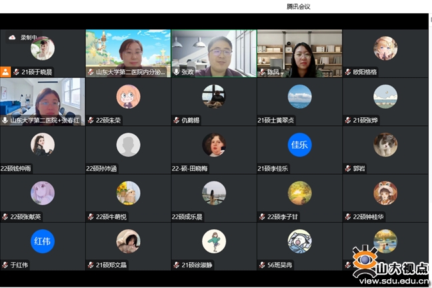Click the blue 红伟 avatar circle
Image resolution: width=432 pixels, height=288 pixels.
(43, 241)
